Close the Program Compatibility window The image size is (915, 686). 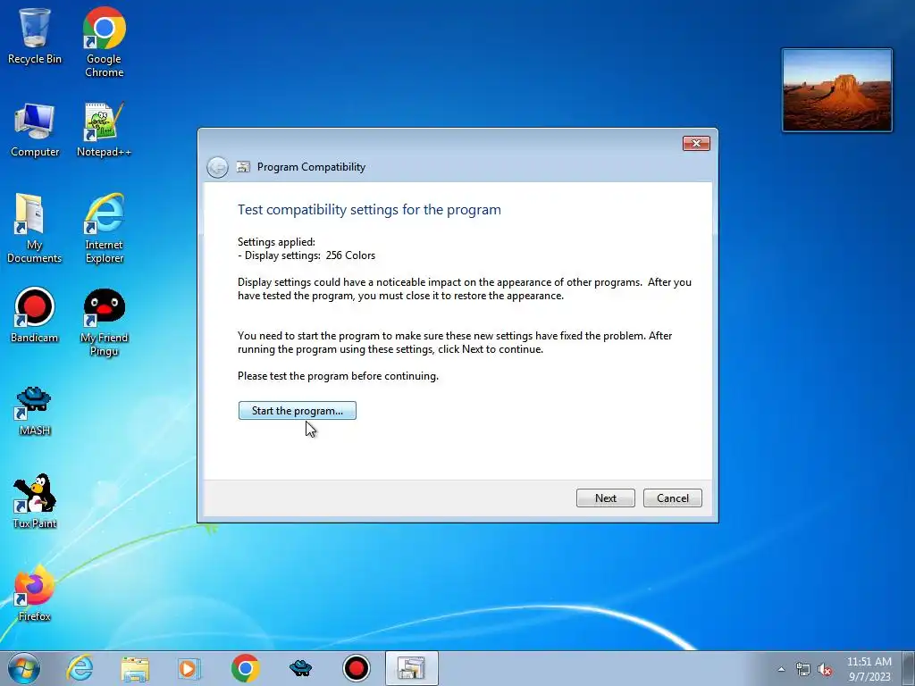pos(696,144)
